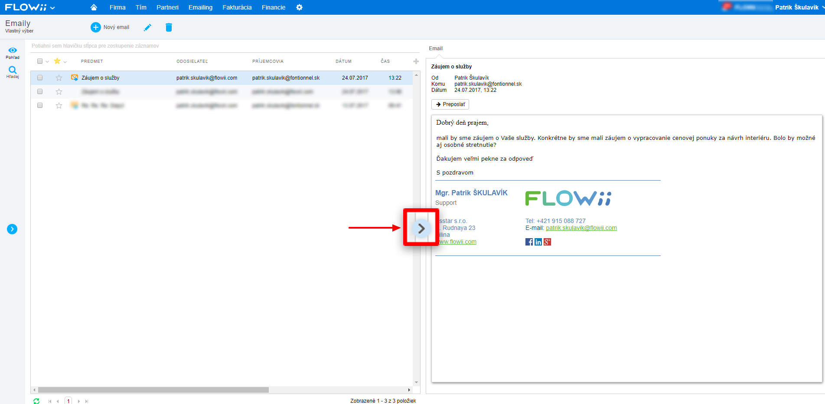Click the Tel: +421 915 088 727 text
This screenshot has width=825, height=404.
[x=555, y=221]
